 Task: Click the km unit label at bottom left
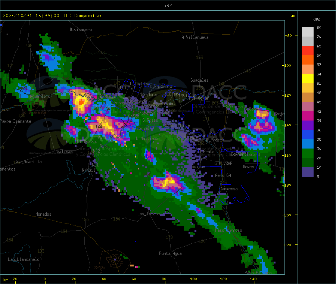[x=5, y=280]
